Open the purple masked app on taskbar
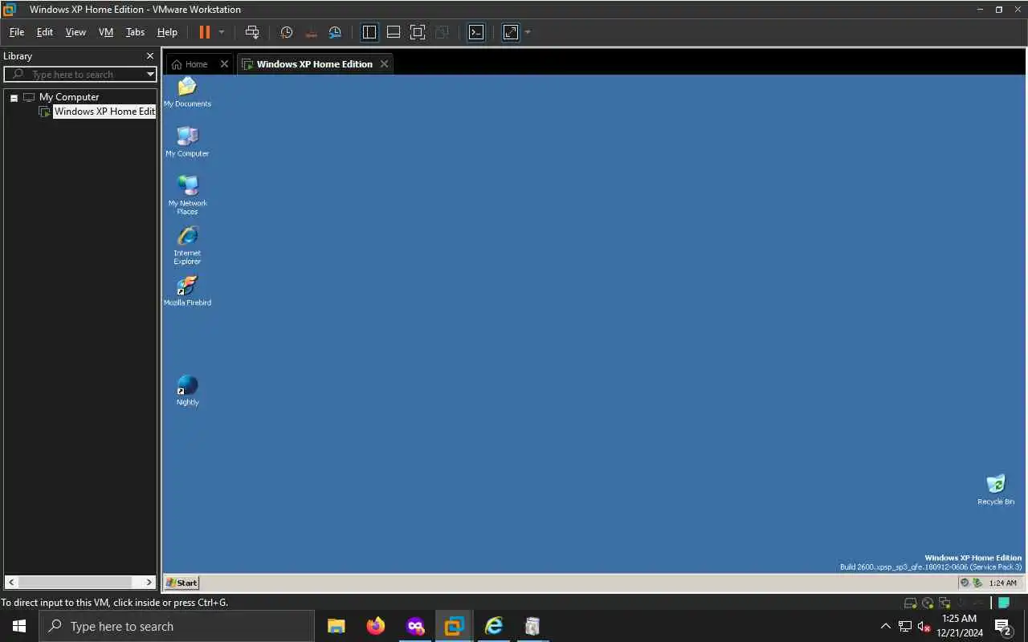 click(x=415, y=626)
